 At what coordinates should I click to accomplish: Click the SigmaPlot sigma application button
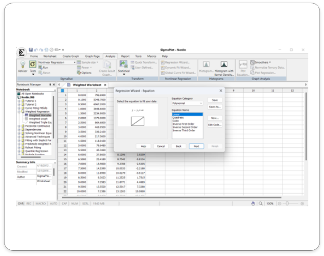point(22,52)
